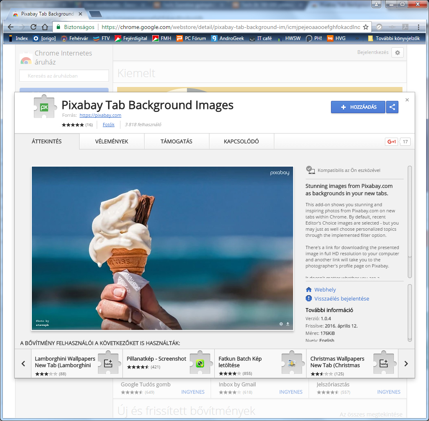Switch to the Támogatás tab
Image resolution: width=429 pixels, height=421 pixels.
(x=176, y=142)
